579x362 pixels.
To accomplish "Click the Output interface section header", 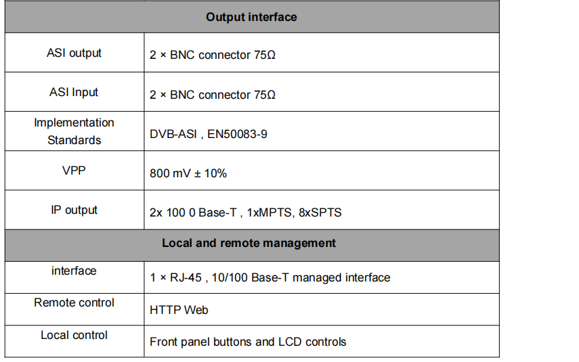I will pyautogui.click(x=251, y=17).
